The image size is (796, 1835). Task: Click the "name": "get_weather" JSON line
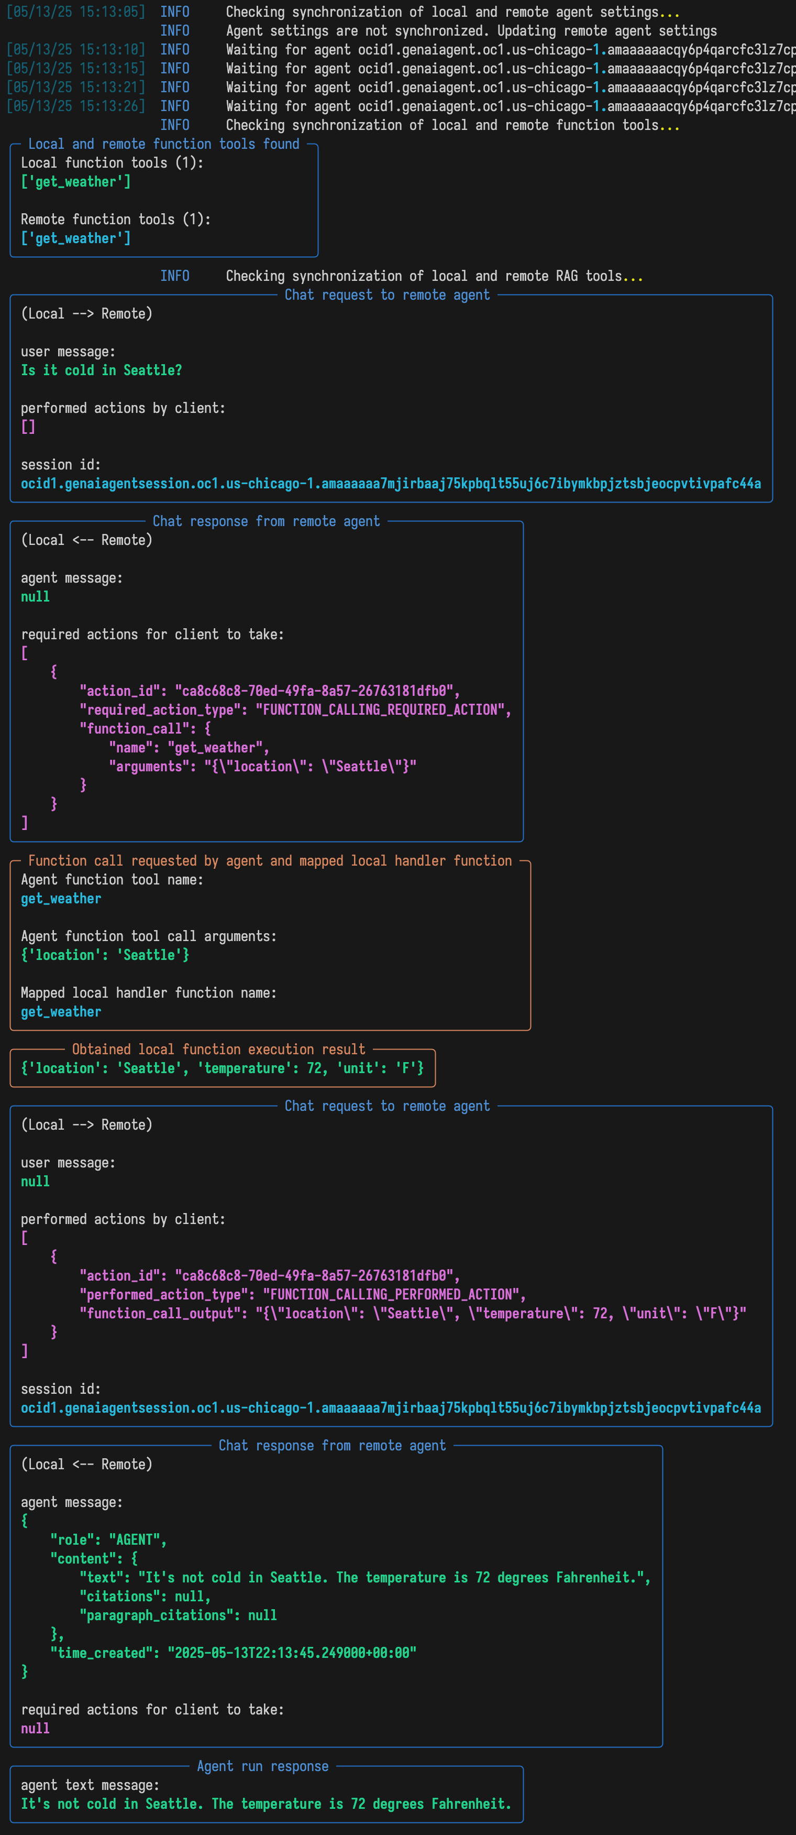(x=189, y=747)
